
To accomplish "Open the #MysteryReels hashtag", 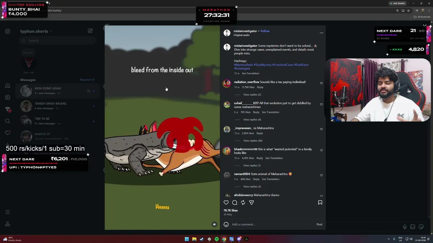I will coord(243,65).
